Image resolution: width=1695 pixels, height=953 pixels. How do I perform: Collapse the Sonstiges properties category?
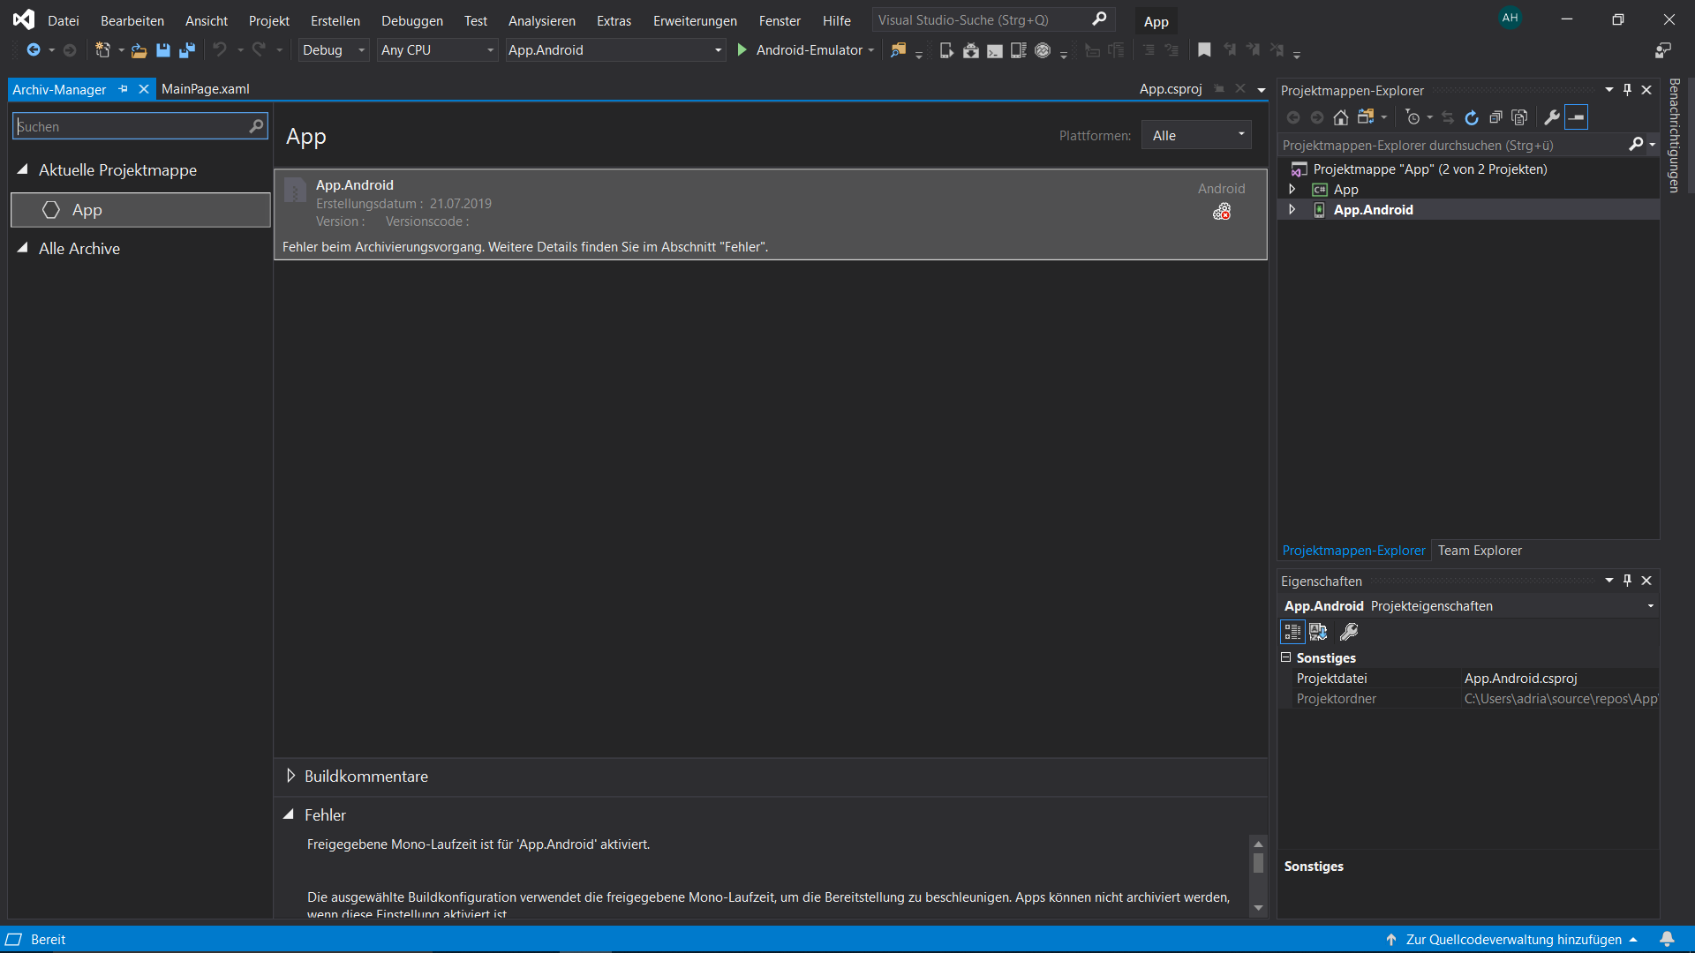[1286, 657]
